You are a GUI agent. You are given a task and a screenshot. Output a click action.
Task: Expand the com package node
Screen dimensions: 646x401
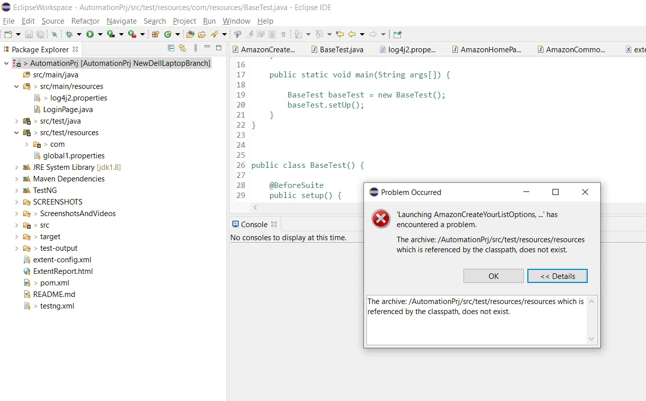coord(27,144)
